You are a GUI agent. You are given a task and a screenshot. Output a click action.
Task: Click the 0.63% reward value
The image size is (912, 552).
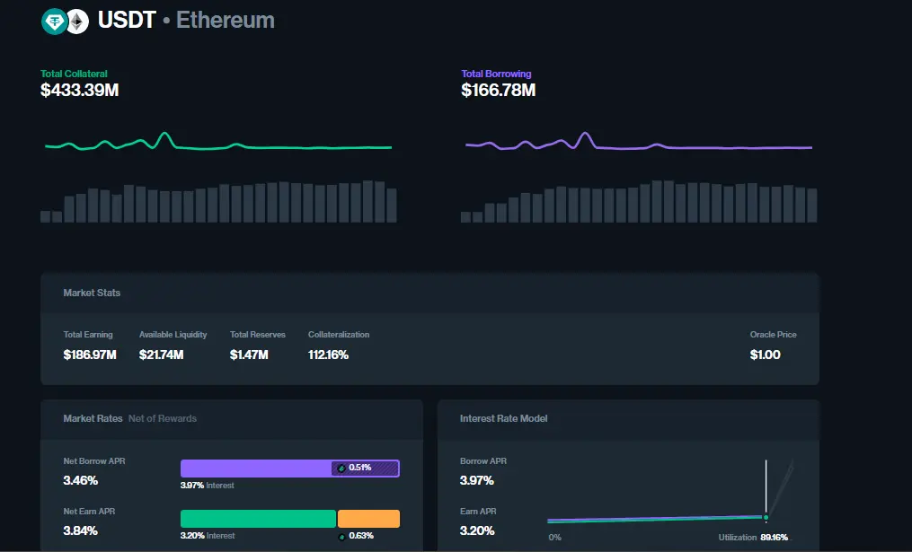pyautogui.click(x=361, y=536)
